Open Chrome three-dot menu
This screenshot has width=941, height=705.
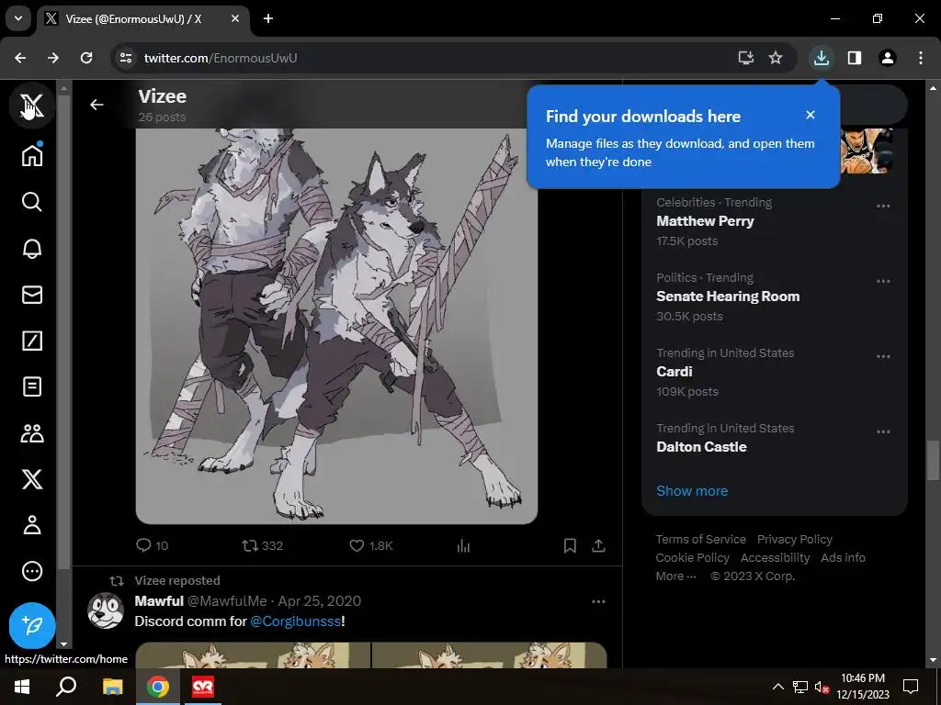[x=920, y=58]
